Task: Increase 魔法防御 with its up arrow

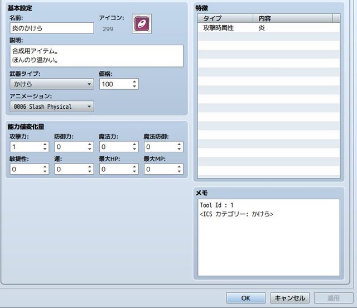Action: point(180,144)
